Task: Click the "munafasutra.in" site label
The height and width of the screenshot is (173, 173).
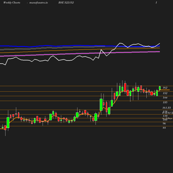Action: 38,3
